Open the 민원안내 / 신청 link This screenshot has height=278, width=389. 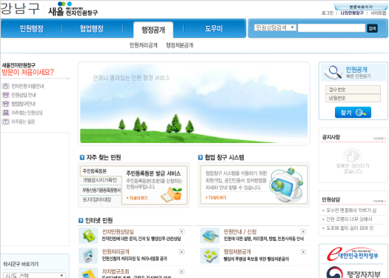click(x=240, y=232)
